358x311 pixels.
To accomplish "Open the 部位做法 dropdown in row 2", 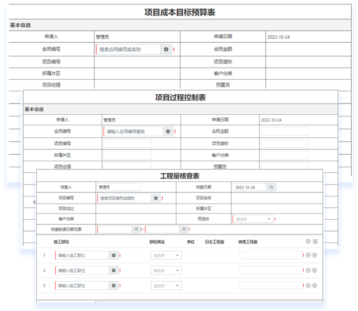I will [x=166, y=271].
